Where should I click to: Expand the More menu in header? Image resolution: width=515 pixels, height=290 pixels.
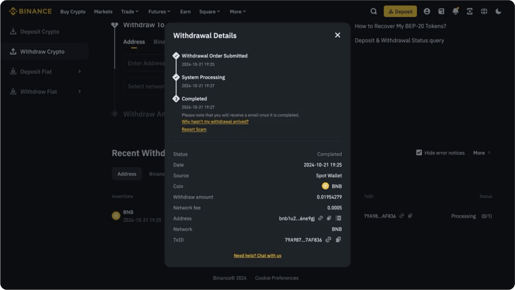pos(238,12)
